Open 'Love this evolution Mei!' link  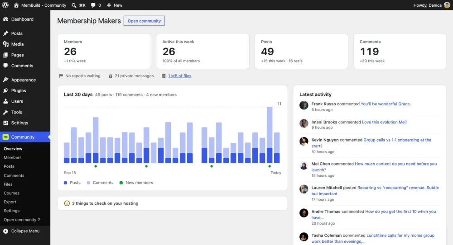click(384, 122)
